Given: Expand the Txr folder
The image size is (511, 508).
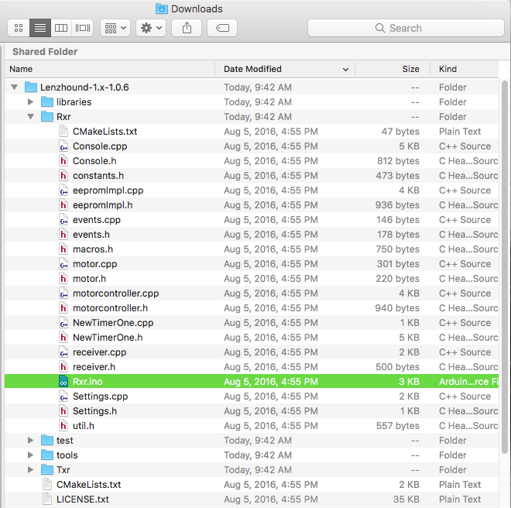Looking at the screenshot, I should tap(31, 470).
